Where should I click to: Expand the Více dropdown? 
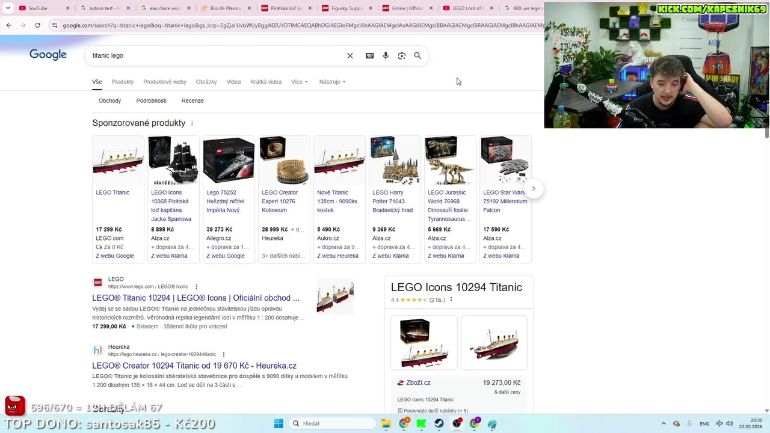coord(300,82)
